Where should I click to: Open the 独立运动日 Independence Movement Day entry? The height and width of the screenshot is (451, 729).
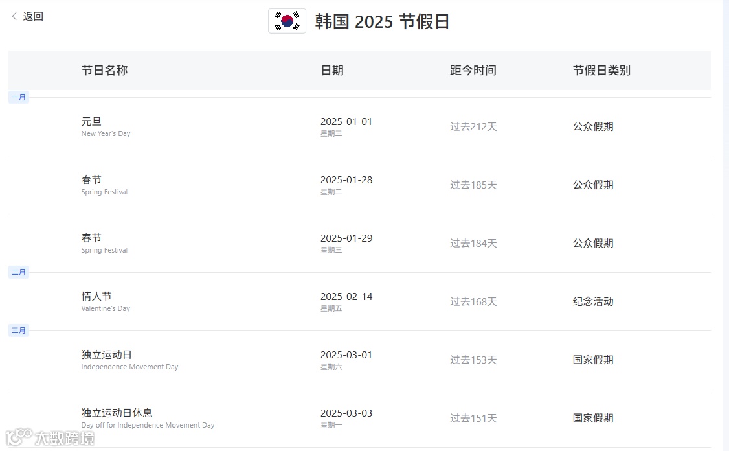tap(359, 360)
